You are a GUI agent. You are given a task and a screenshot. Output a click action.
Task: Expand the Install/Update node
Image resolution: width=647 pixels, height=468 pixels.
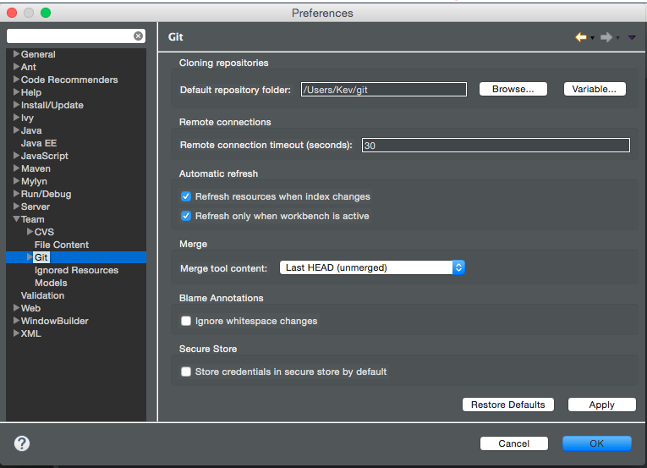click(17, 104)
